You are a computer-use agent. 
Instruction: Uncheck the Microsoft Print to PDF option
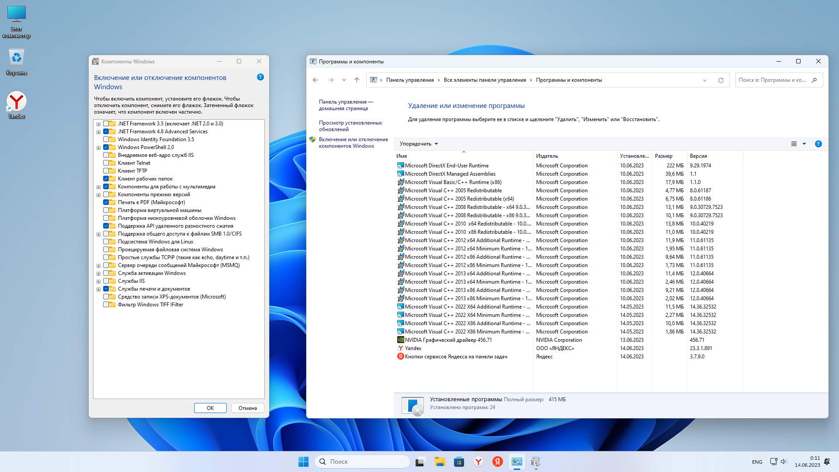(x=106, y=202)
